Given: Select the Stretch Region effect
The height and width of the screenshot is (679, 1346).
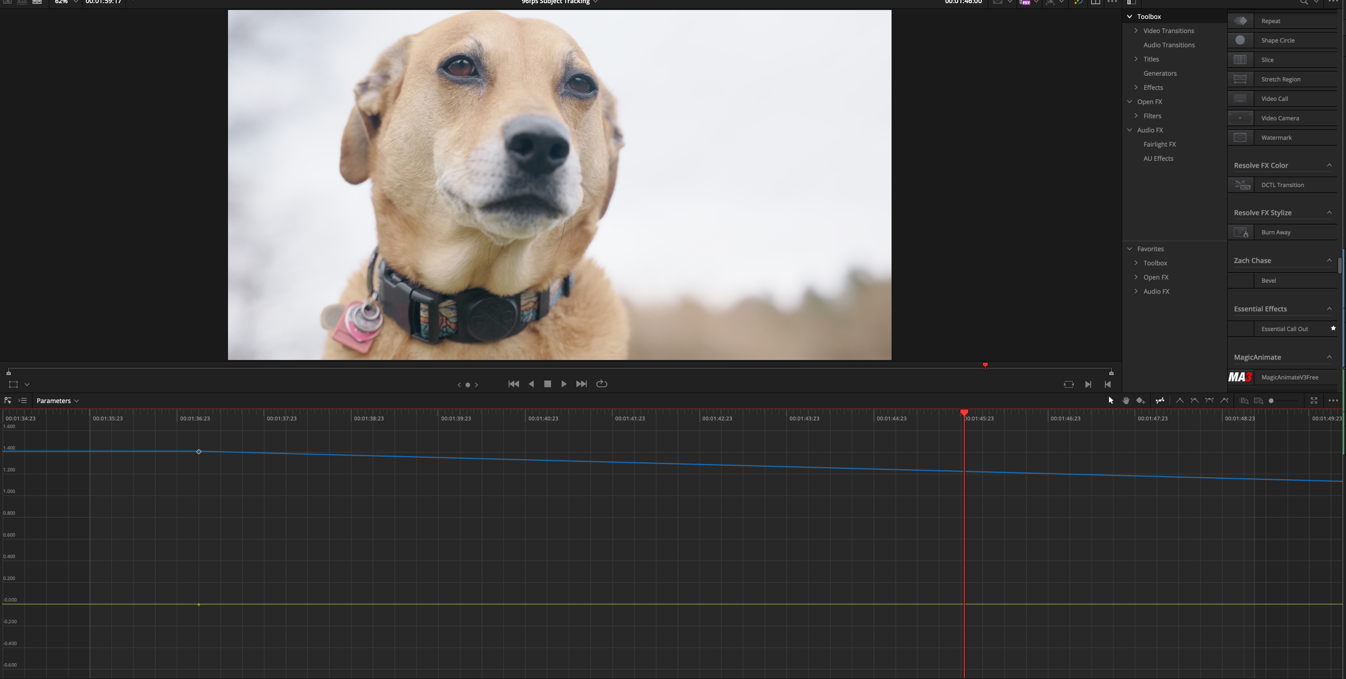Looking at the screenshot, I should coord(1282,79).
